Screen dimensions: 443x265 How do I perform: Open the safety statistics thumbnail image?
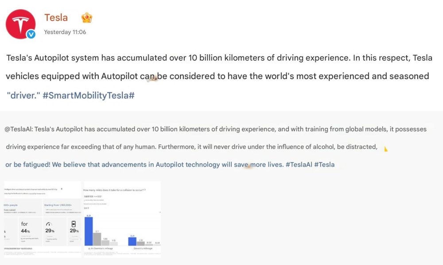click(x=43, y=219)
